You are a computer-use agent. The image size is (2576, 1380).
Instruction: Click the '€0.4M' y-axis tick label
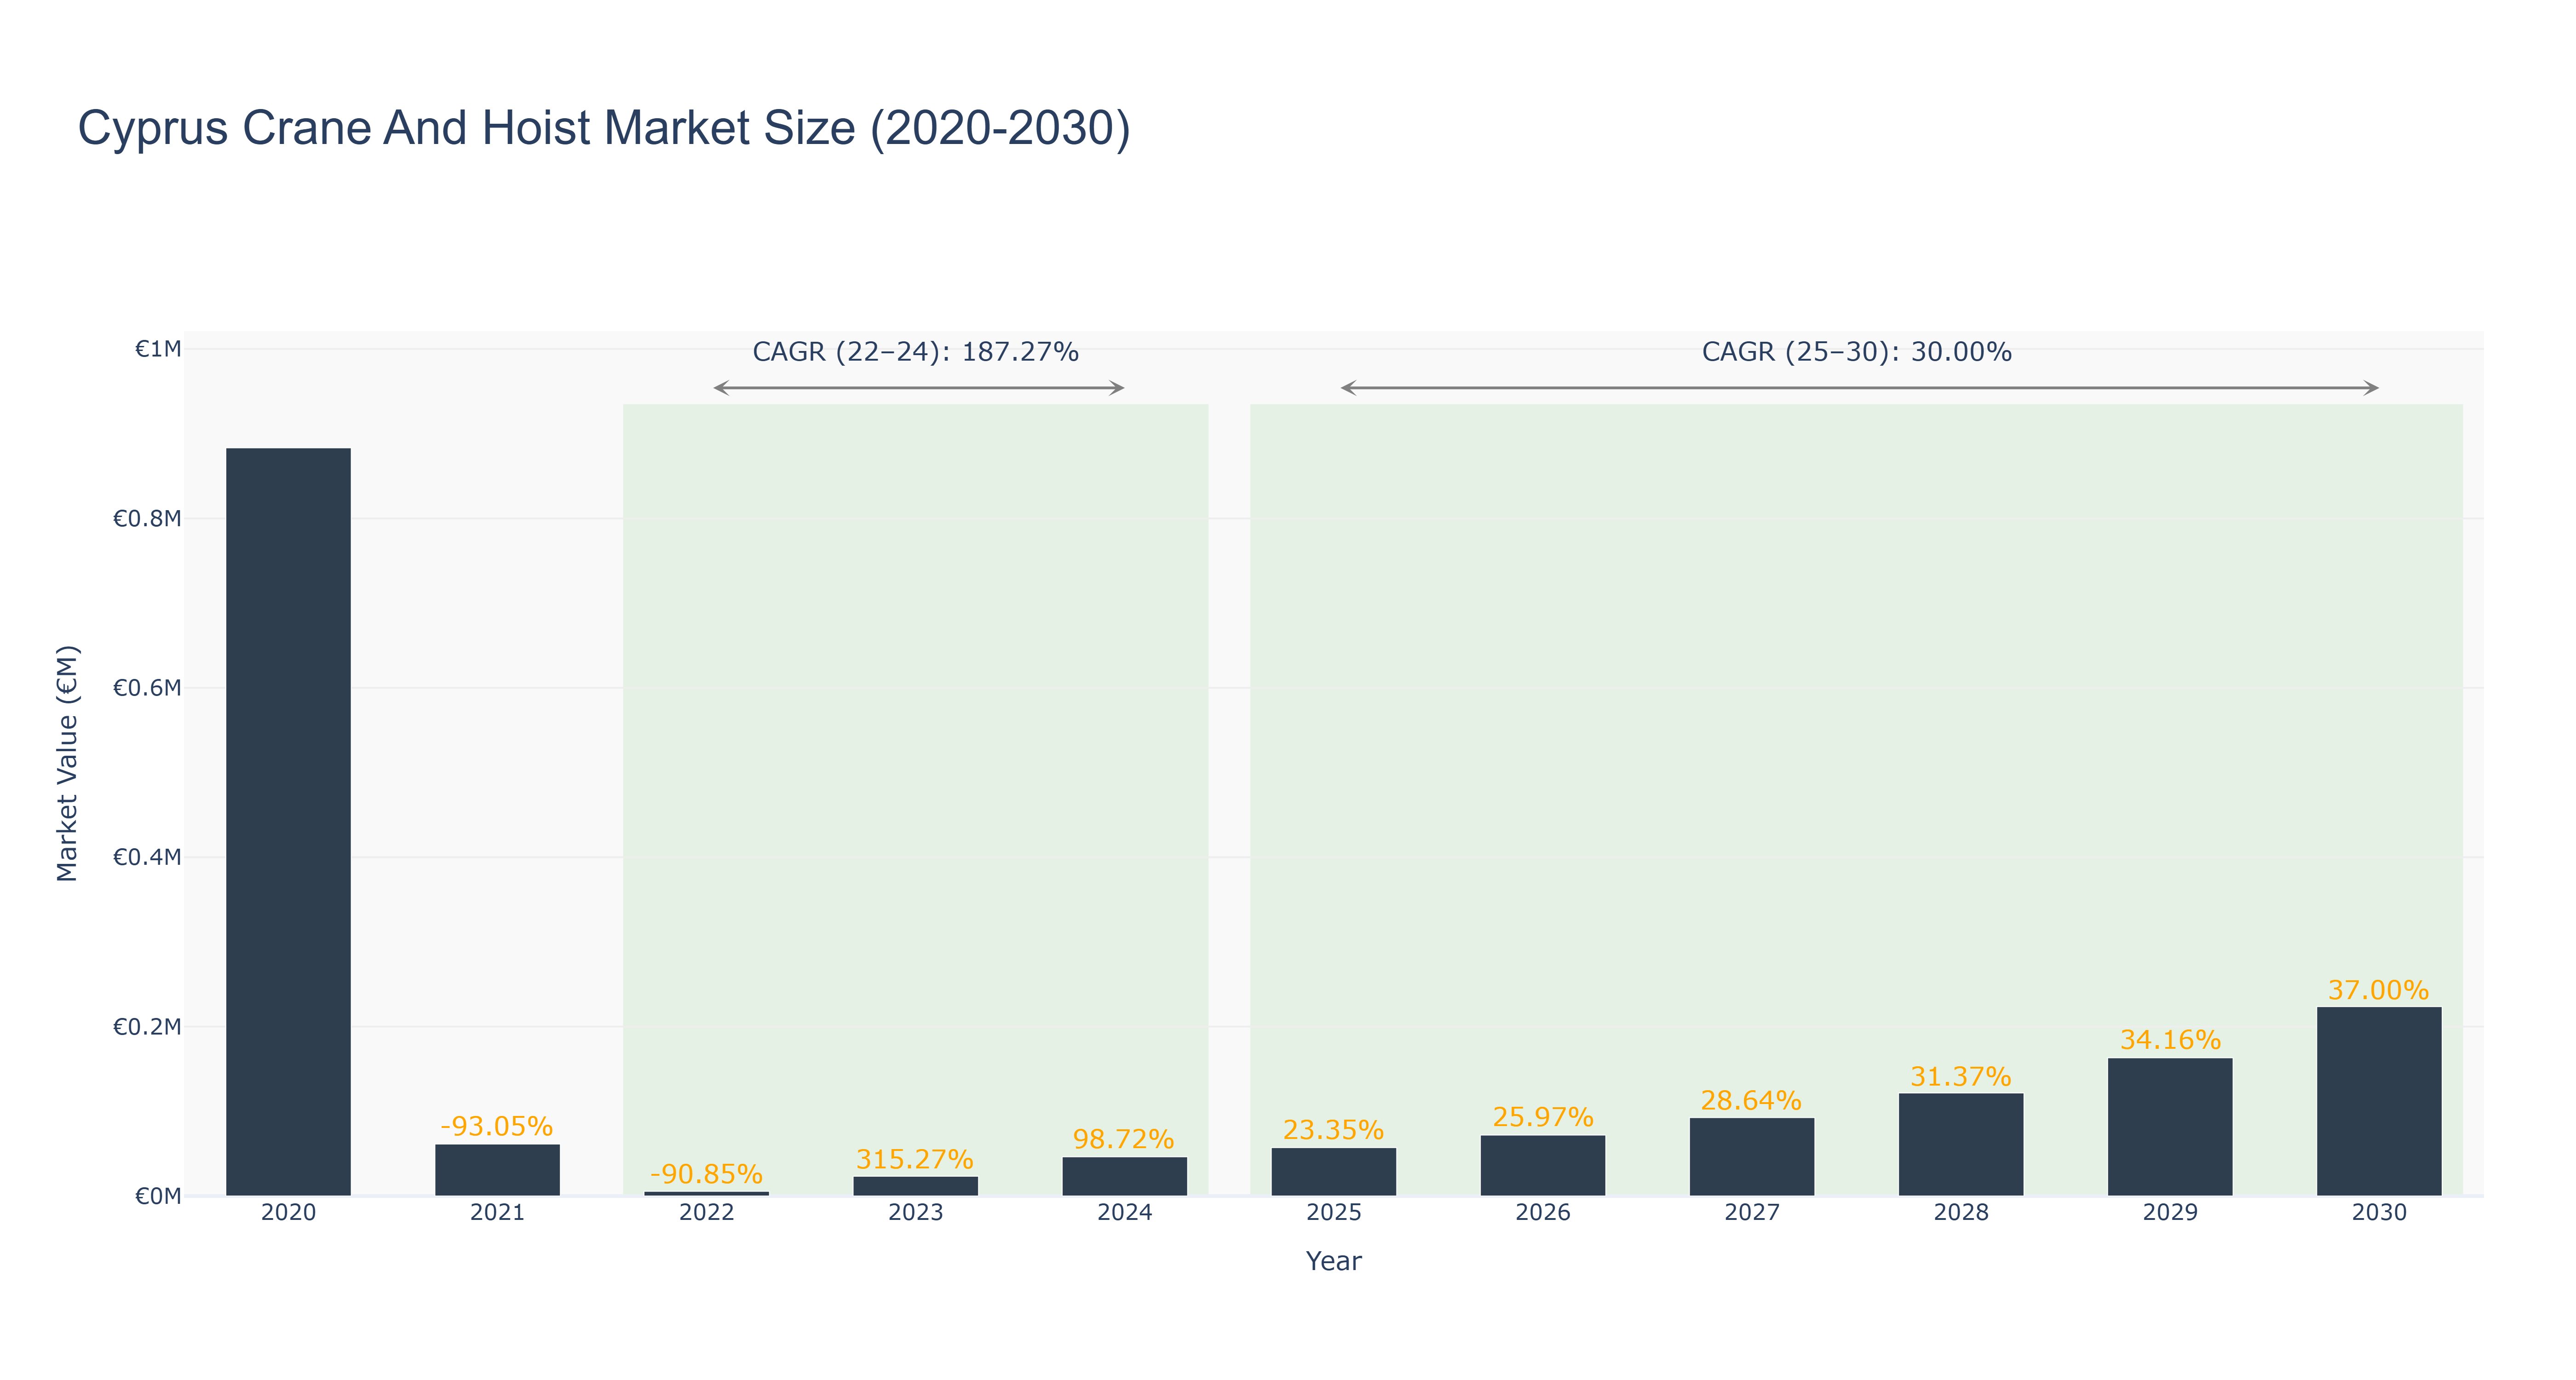(147, 857)
